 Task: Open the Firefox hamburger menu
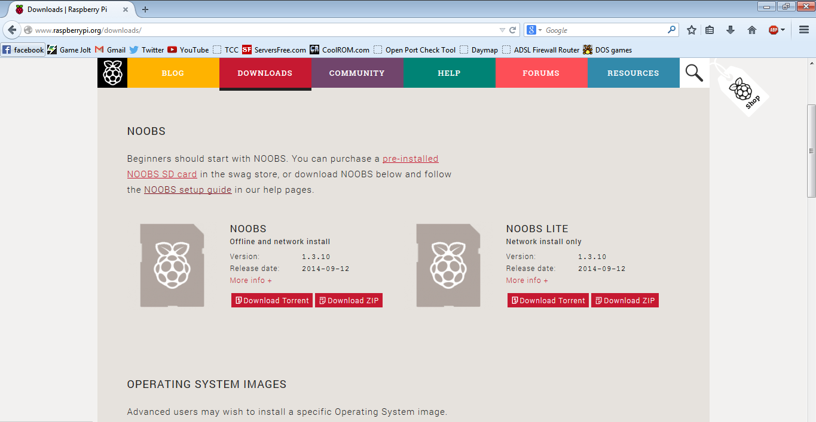803,29
